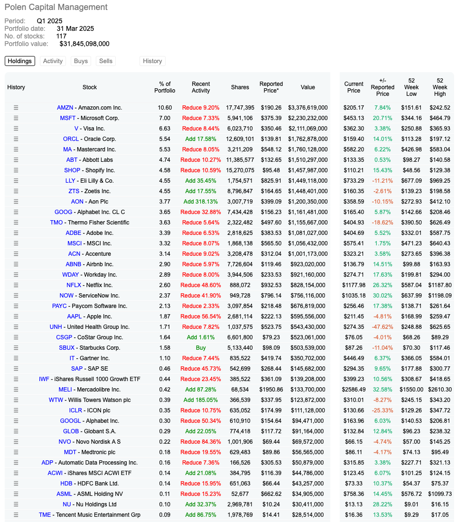Open history icon for MSCI Inc. row
The width and height of the screenshot is (456, 522).
pyautogui.click(x=16, y=243)
